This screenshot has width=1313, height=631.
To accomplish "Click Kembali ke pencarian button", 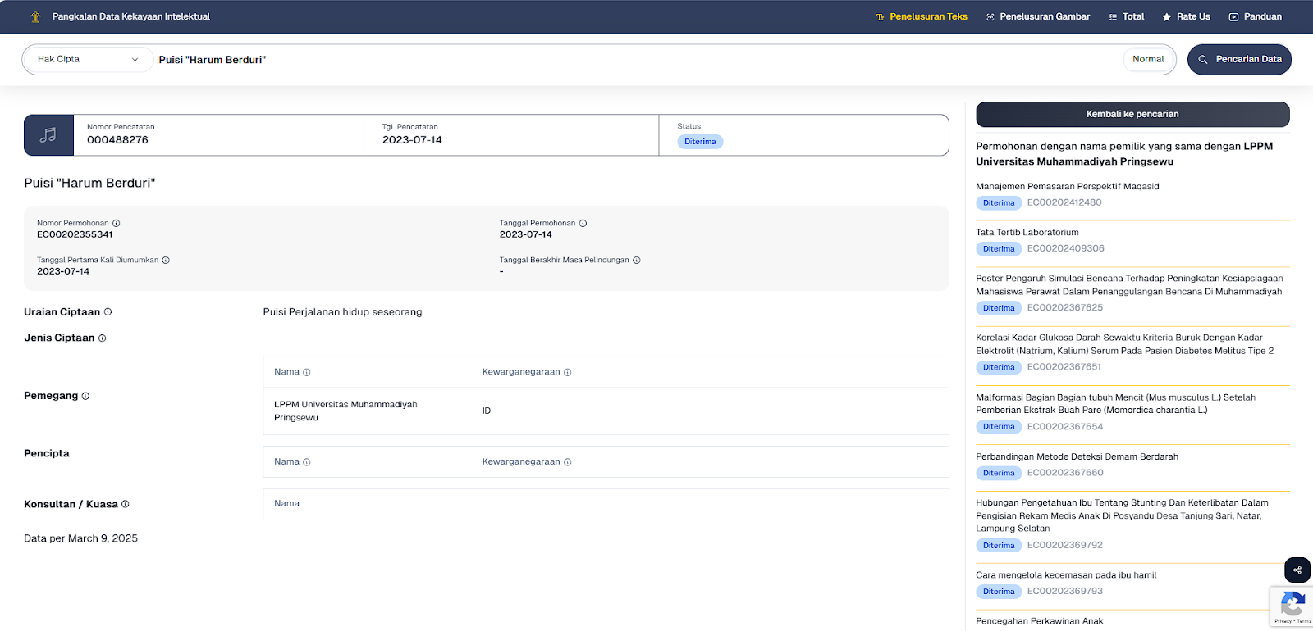I will click(1132, 114).
